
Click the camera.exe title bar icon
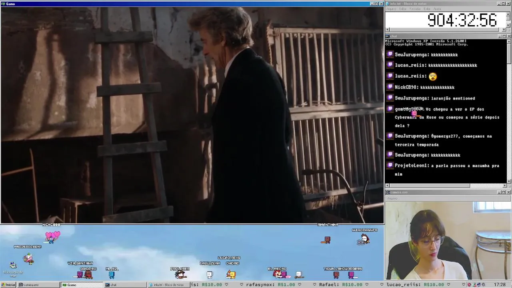pyautogui.click(x=387, y=192)
